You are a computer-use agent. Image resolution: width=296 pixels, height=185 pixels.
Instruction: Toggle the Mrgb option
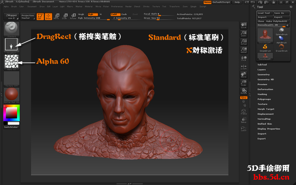81,14
